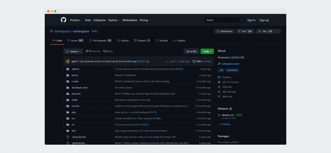331x153 pixels.
Task: Go to Enterprise in header
Action: (100, 20)
